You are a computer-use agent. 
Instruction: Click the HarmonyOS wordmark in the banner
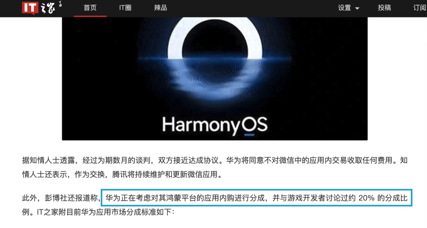215,125
